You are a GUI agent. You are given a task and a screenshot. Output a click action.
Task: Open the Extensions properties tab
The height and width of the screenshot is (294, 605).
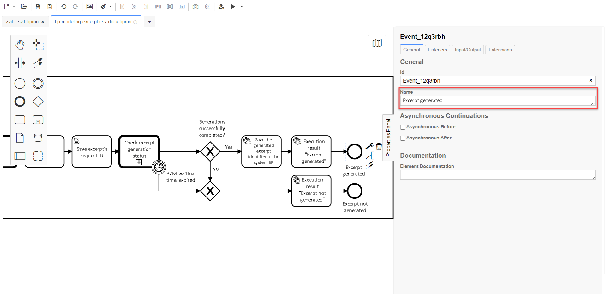coord(500,50)
